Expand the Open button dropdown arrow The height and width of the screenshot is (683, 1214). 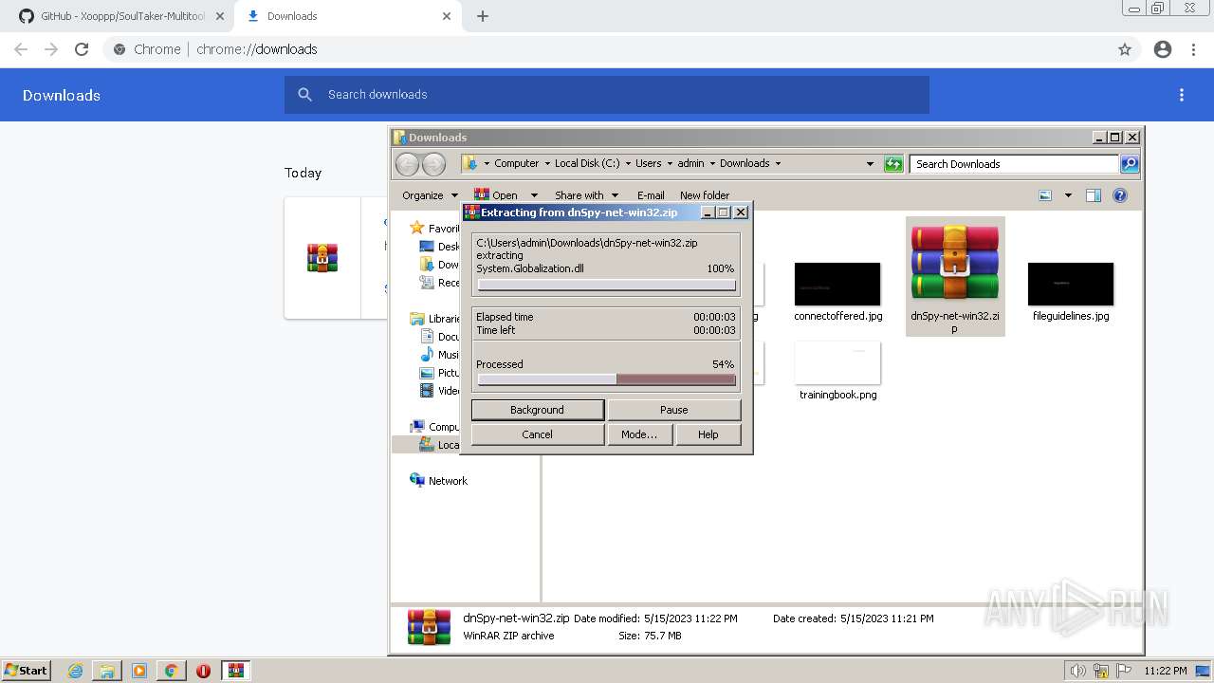click(534, 195)
